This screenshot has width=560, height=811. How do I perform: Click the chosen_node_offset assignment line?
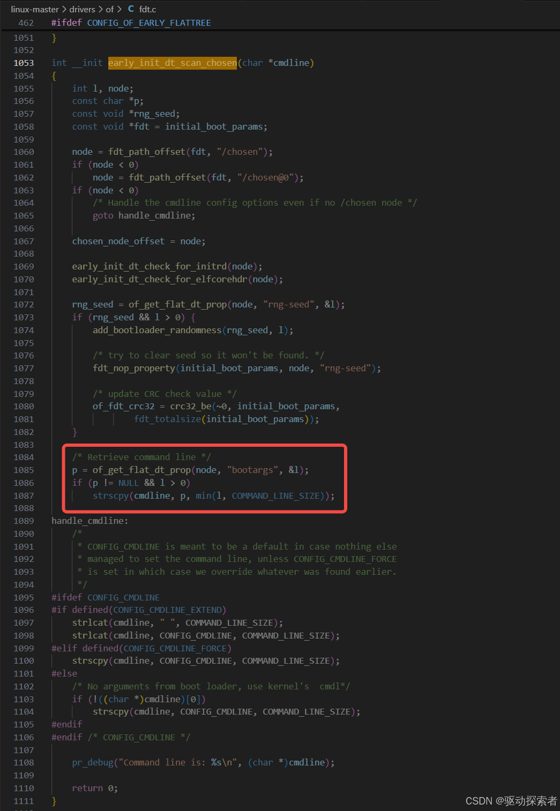pos(139,242)
